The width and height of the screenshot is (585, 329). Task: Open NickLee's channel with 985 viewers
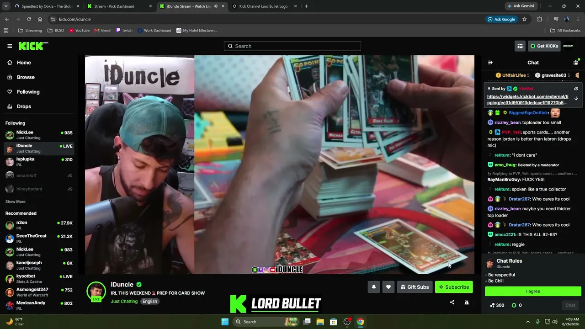click(x=39, y=135)
